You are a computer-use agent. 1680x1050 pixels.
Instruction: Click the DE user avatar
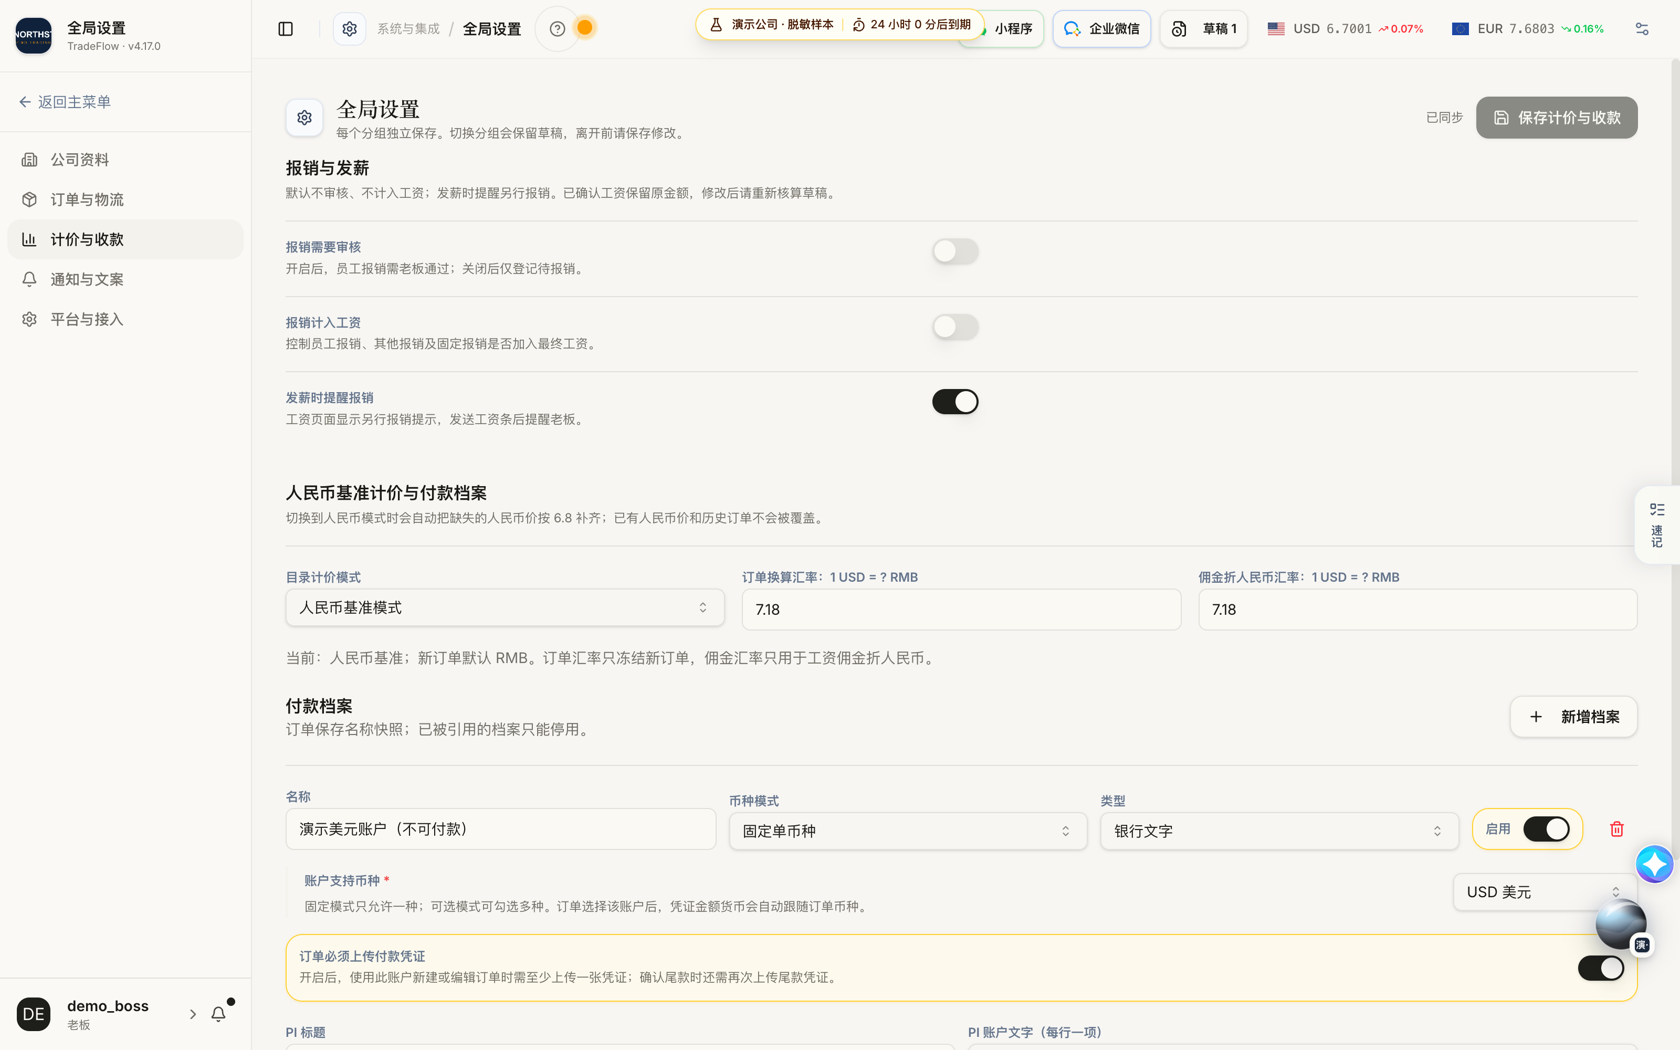point(33,1014)
